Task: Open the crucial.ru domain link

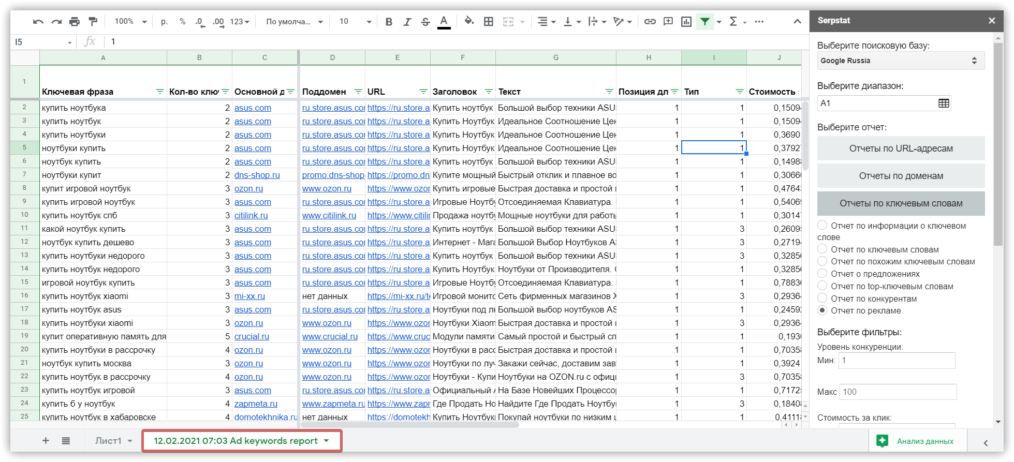Action: pyautogui.click(x=252, y=336)
